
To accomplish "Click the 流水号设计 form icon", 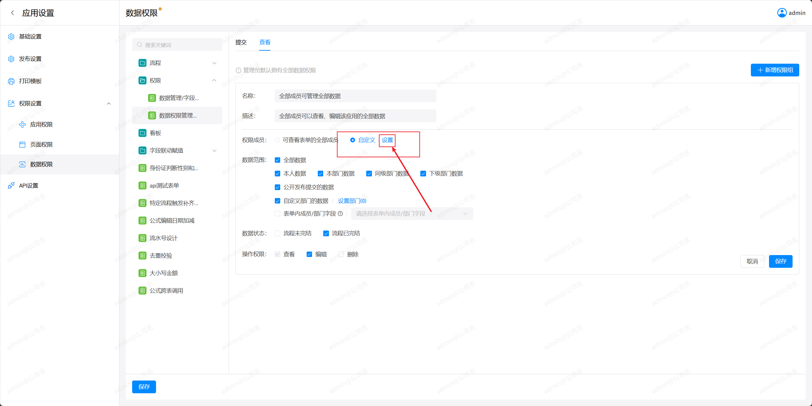I will pos(142,238).
